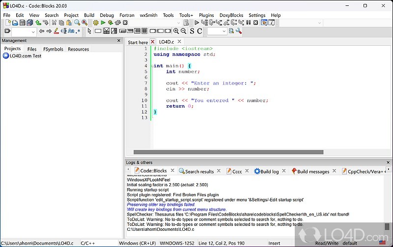Screen dimensions: 393x247
Task: Run program with green play icon
Action: (x=103, y=23)
